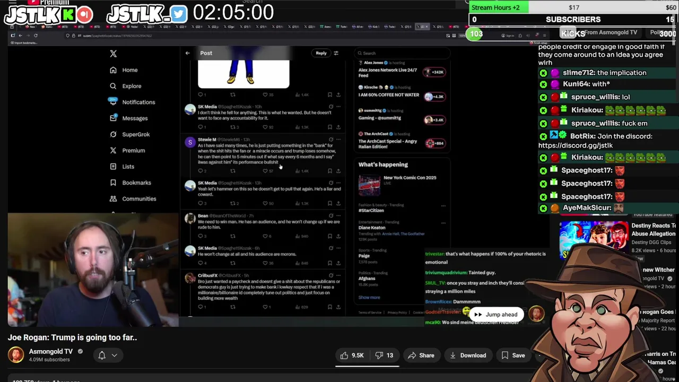Click the Jump ahead button

click(x=496, y=315)
